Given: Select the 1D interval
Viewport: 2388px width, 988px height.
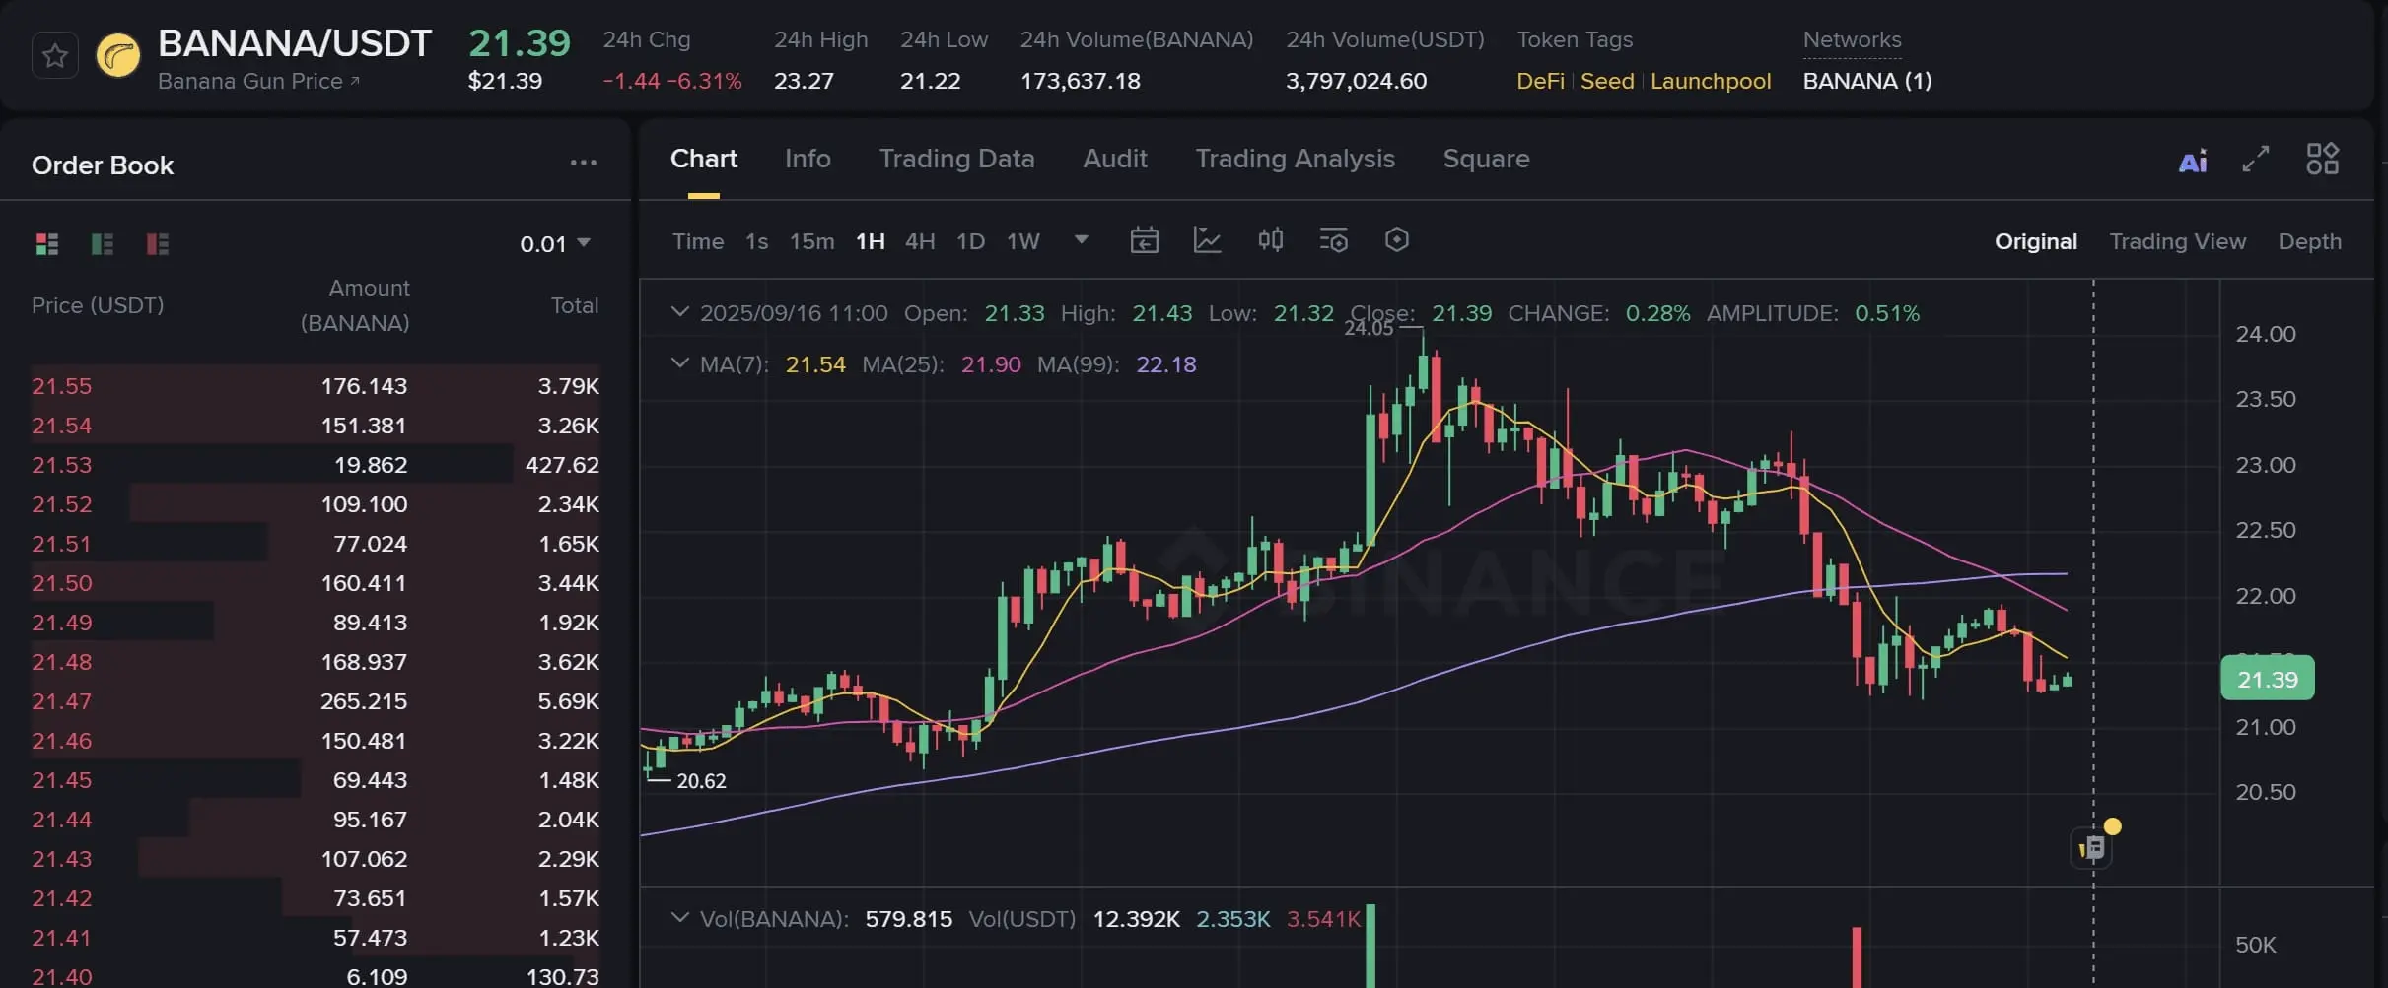Looking at the screenshot, I should coord(970,241).
